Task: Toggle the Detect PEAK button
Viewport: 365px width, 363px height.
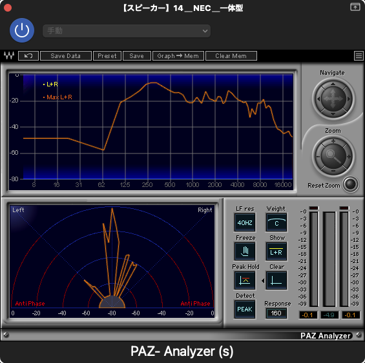Action: [x=245, y=309]
